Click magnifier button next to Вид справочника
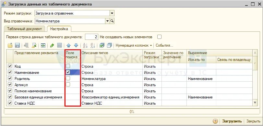The image size is (263, 126). click(112, 21)
